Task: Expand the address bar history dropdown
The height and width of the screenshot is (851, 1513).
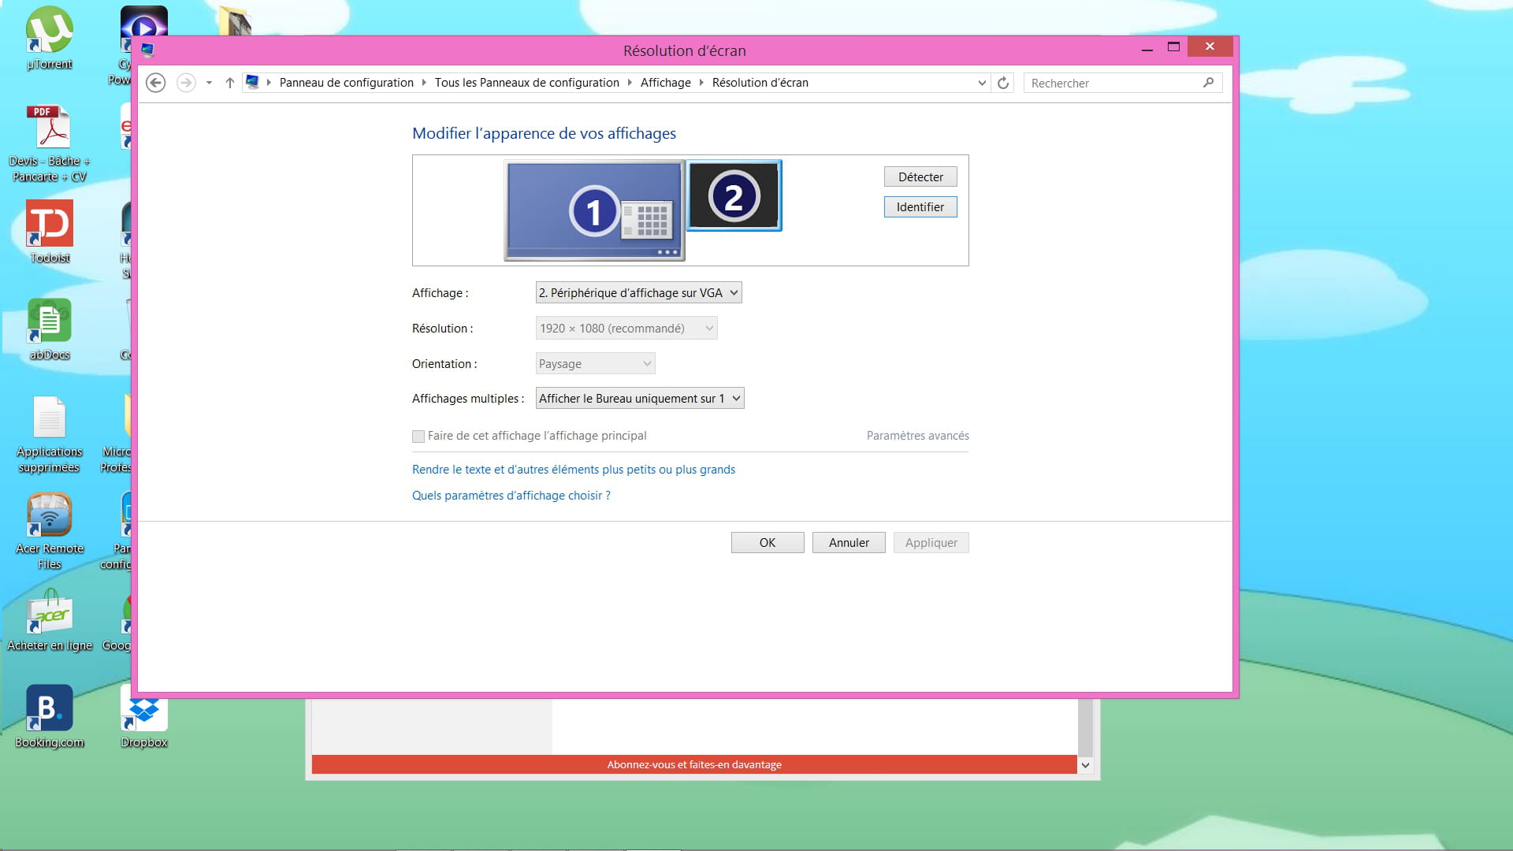Action: [981, 83]
